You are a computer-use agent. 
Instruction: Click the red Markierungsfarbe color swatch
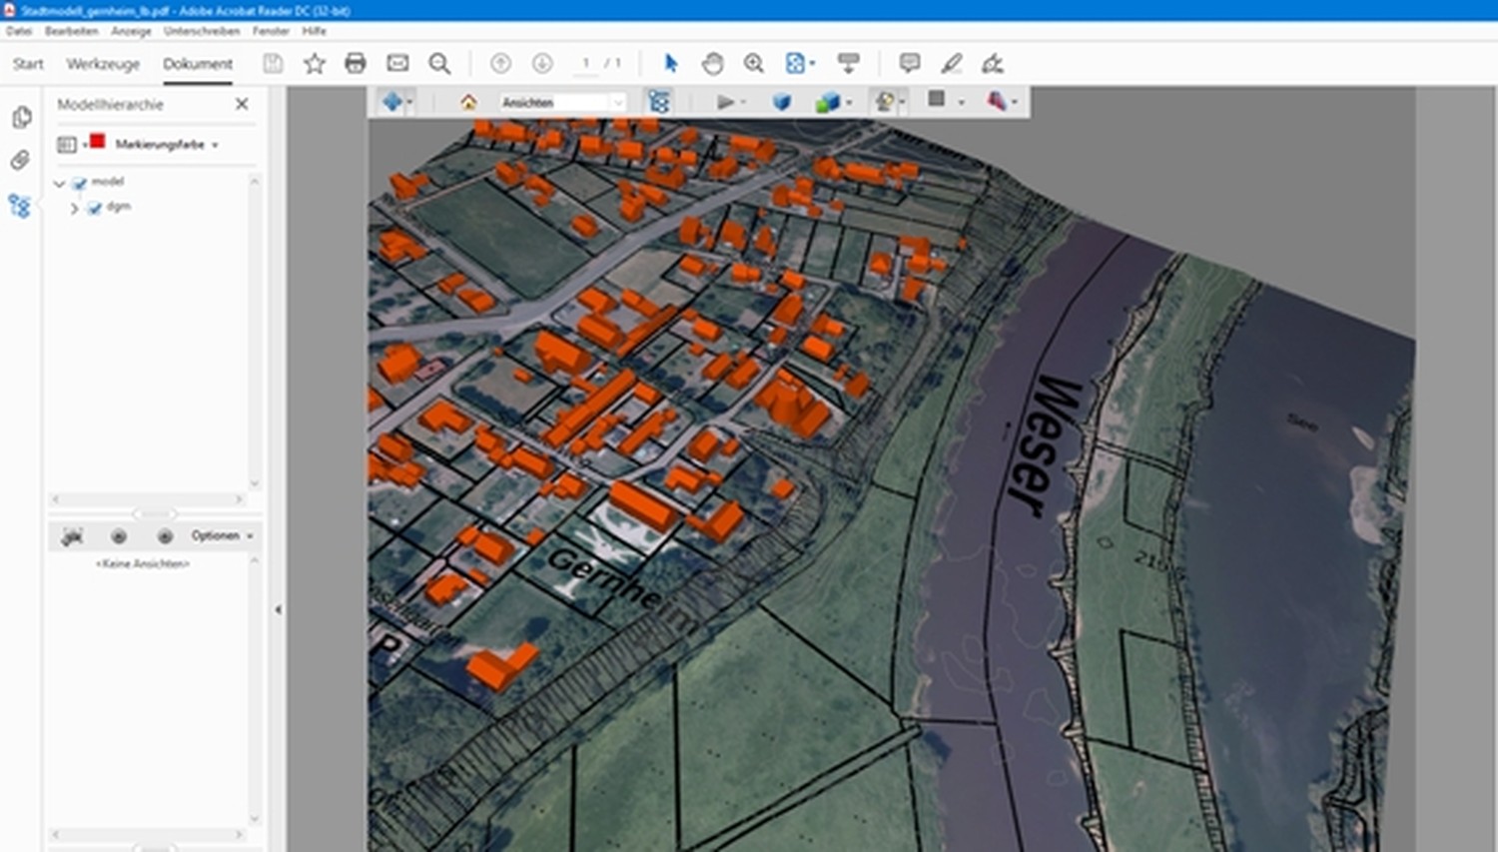[x=97, y=142]
